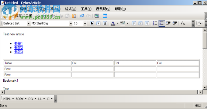This screenshot has width=207, height=111.
Task: Toggle Underline formatting
Action: coord(105,23)
